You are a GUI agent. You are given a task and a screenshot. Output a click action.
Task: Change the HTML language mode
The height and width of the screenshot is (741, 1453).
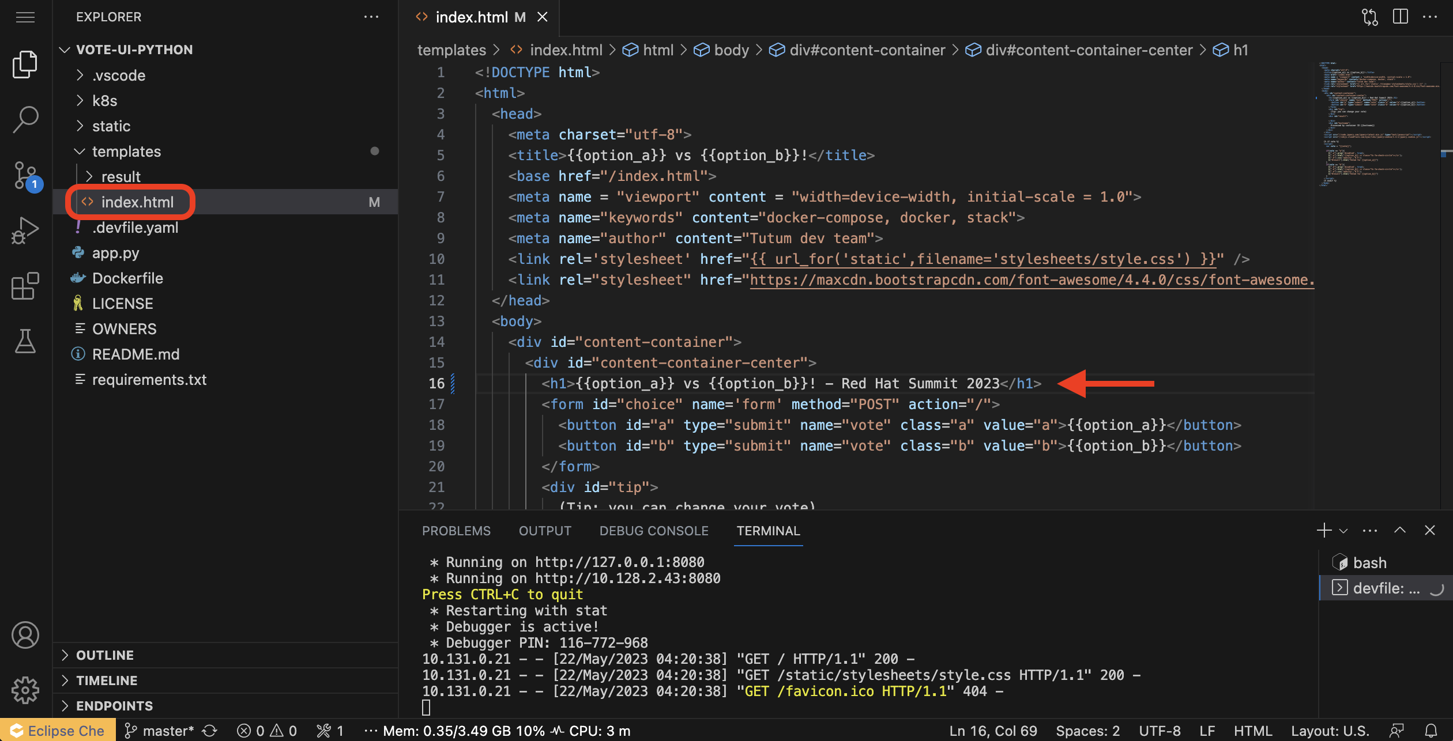(x=1252, y=731)
